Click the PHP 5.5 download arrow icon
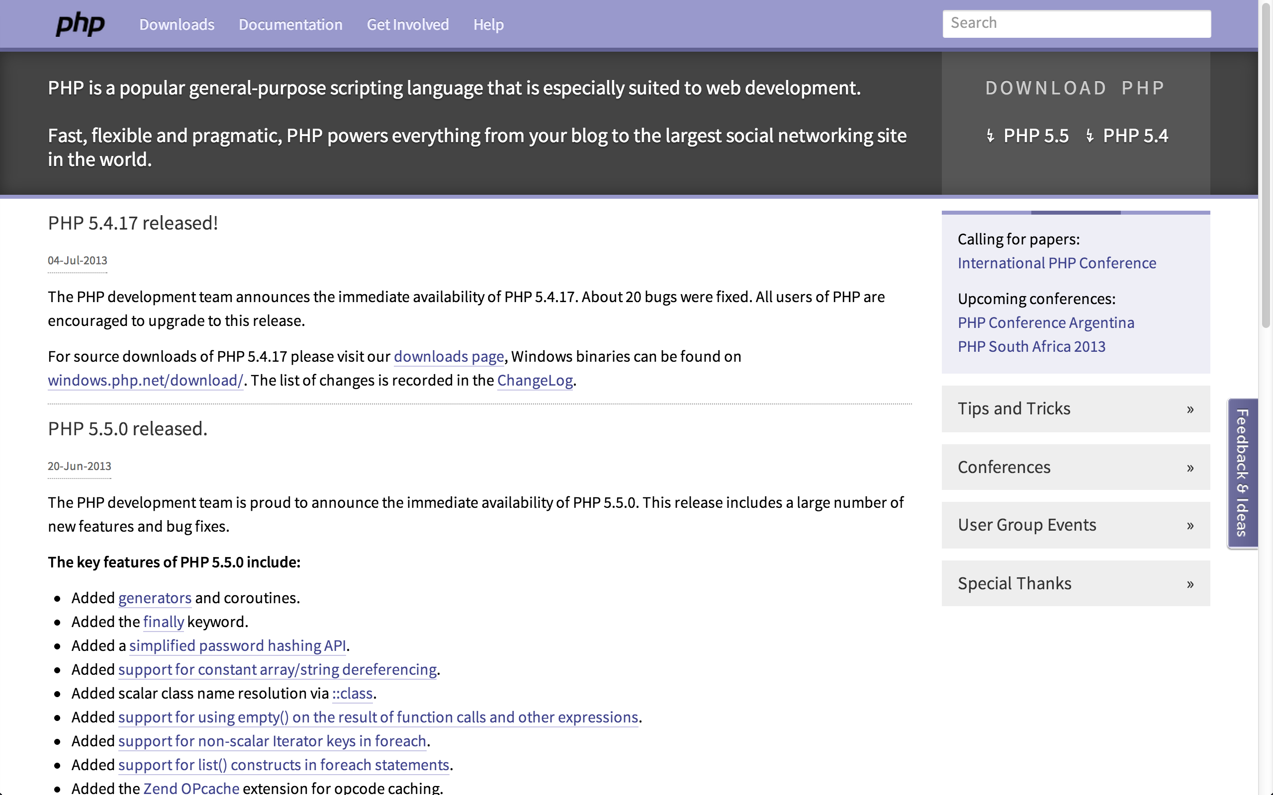Viewport: 1273px width, 795px height. 990,136
